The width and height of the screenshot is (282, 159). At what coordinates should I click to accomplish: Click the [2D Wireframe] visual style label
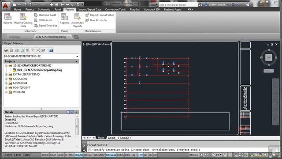click(101, 44)
